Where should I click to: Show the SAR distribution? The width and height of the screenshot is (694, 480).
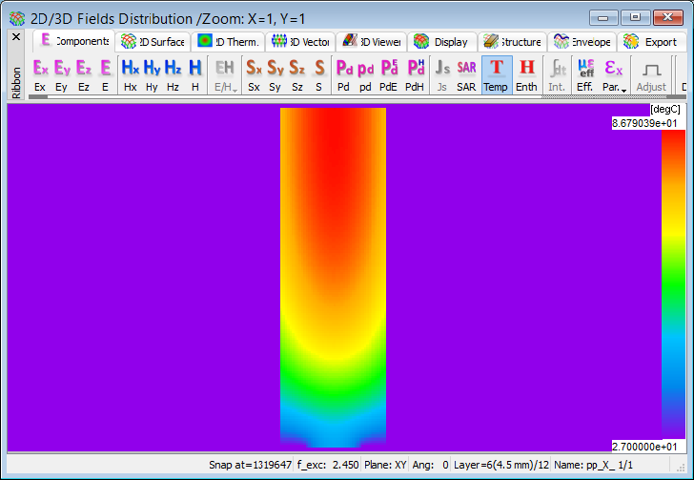pos(466,74)
